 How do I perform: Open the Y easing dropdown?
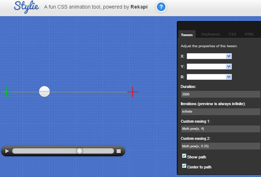[x=209, y=66]
